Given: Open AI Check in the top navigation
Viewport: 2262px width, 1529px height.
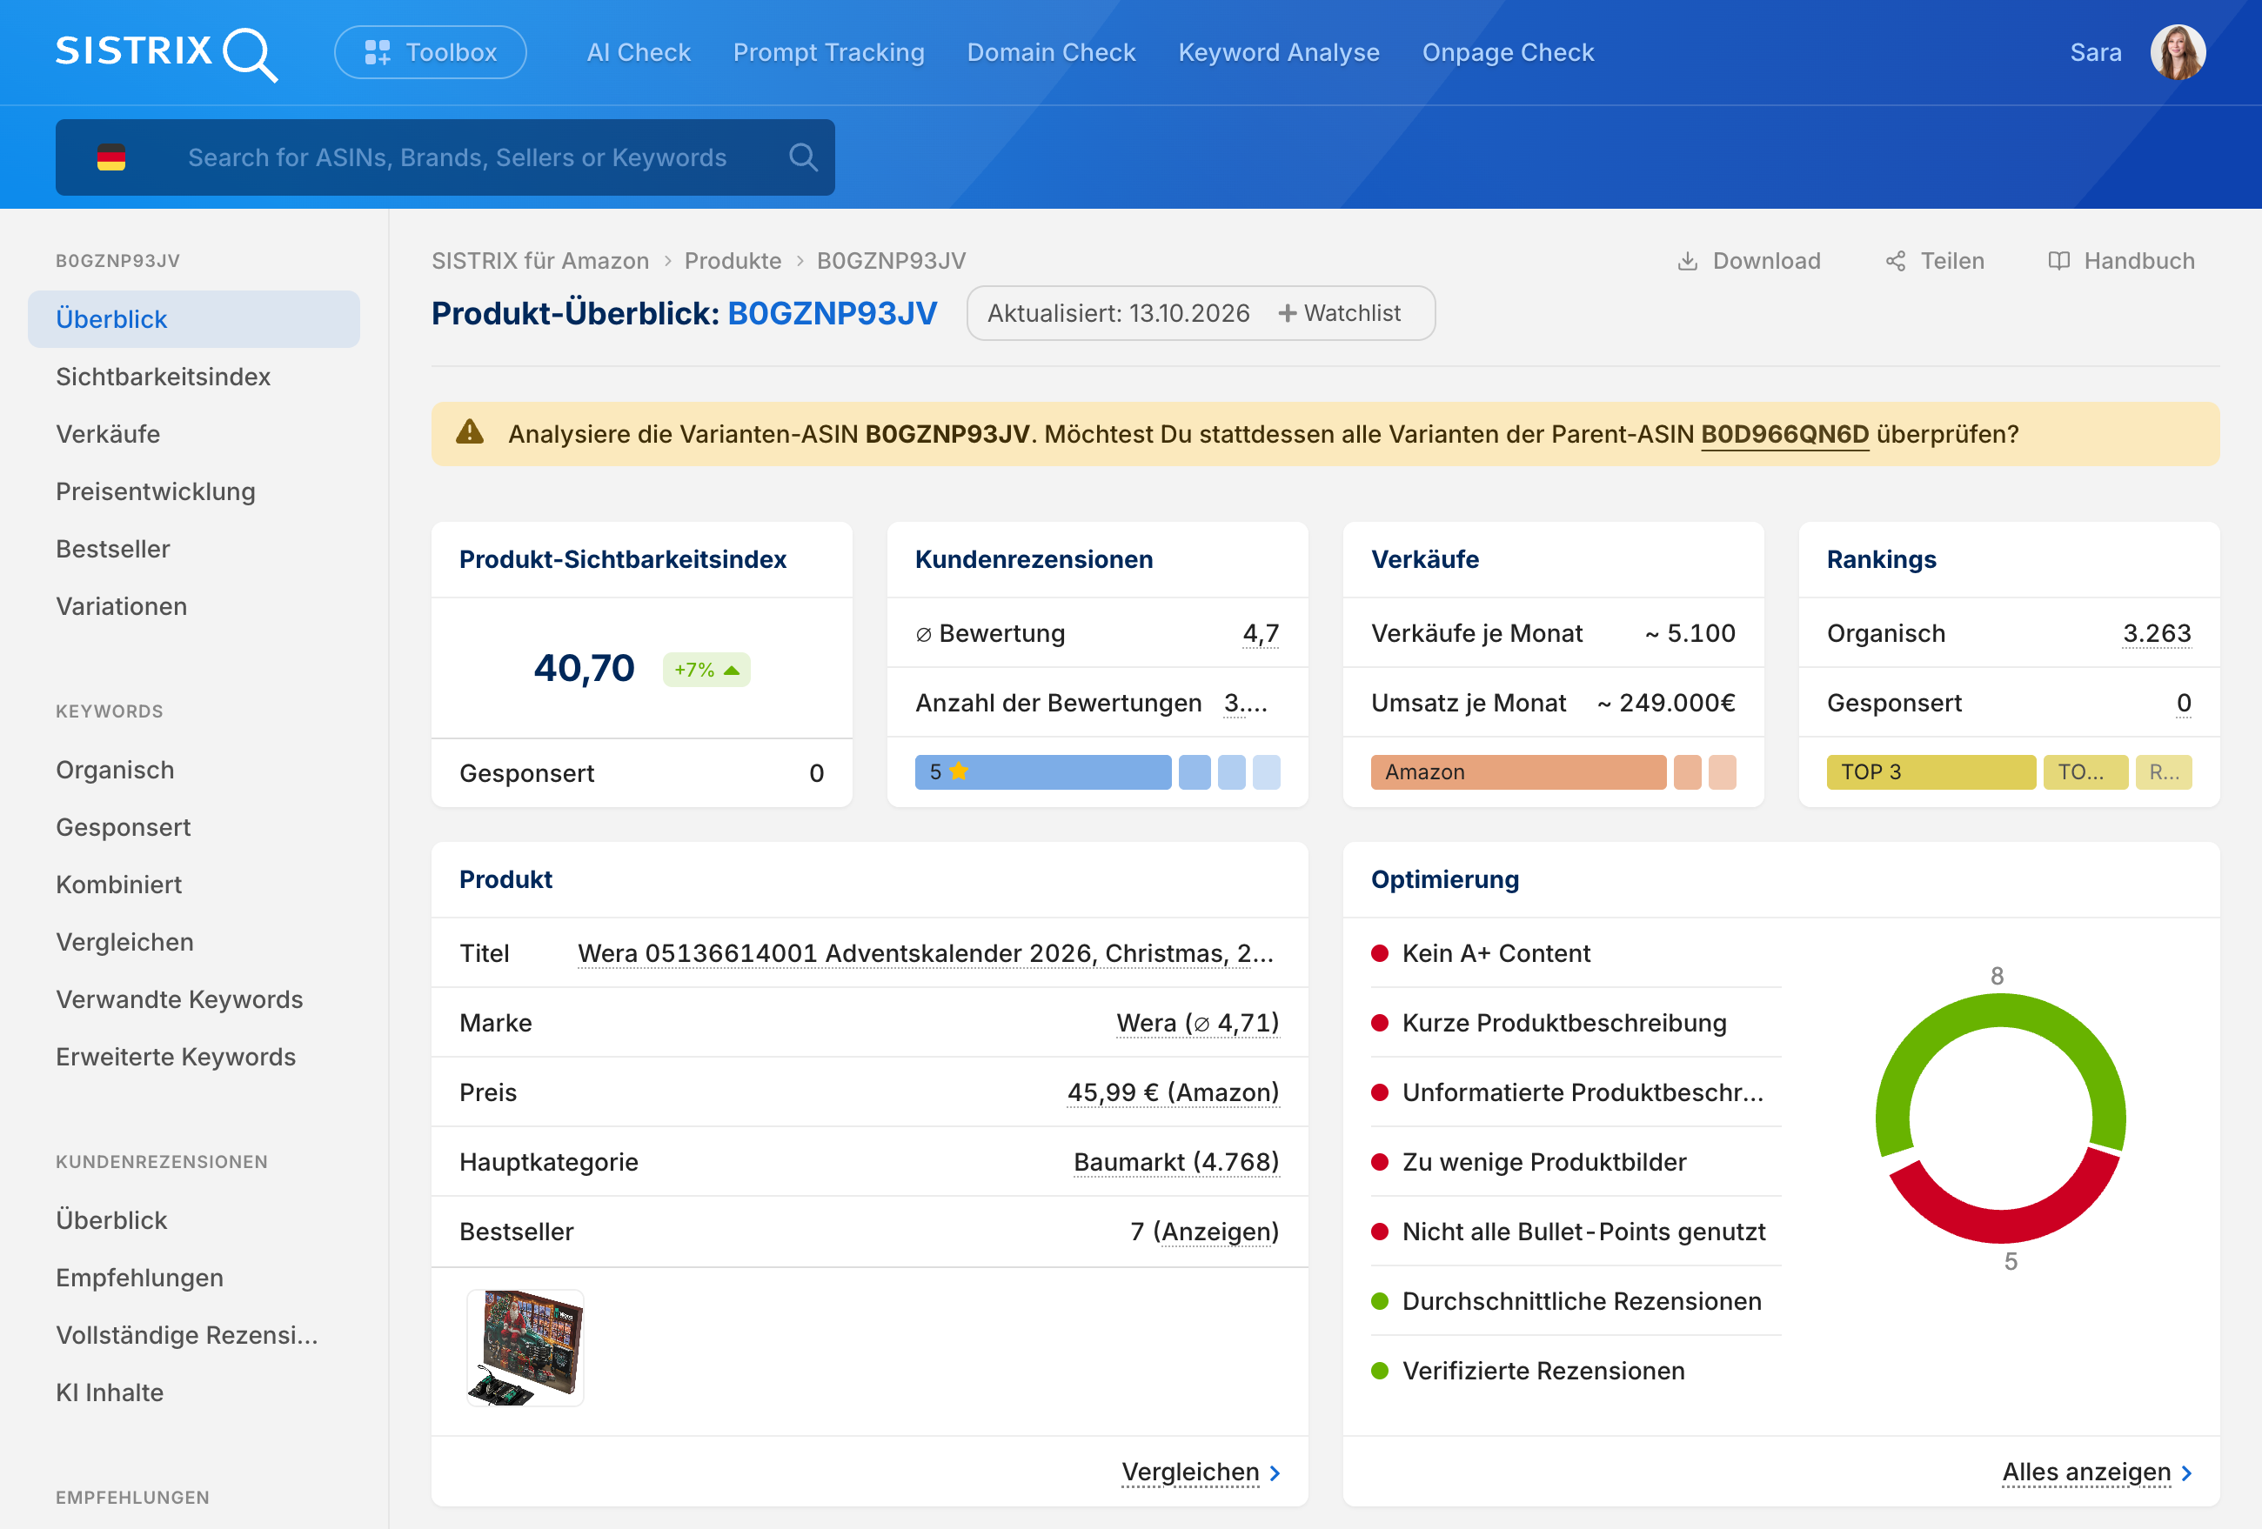Looking at the screenshot, I should click(x=639, y=52).
